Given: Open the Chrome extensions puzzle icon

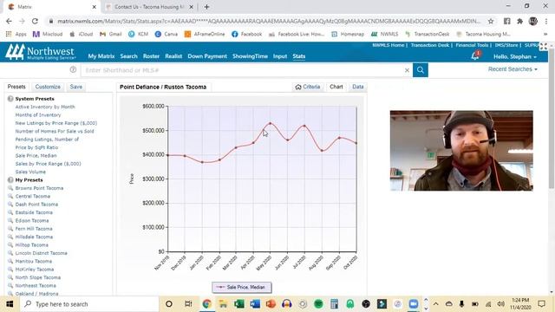Looking at the screenshot, I should [519, 21].
